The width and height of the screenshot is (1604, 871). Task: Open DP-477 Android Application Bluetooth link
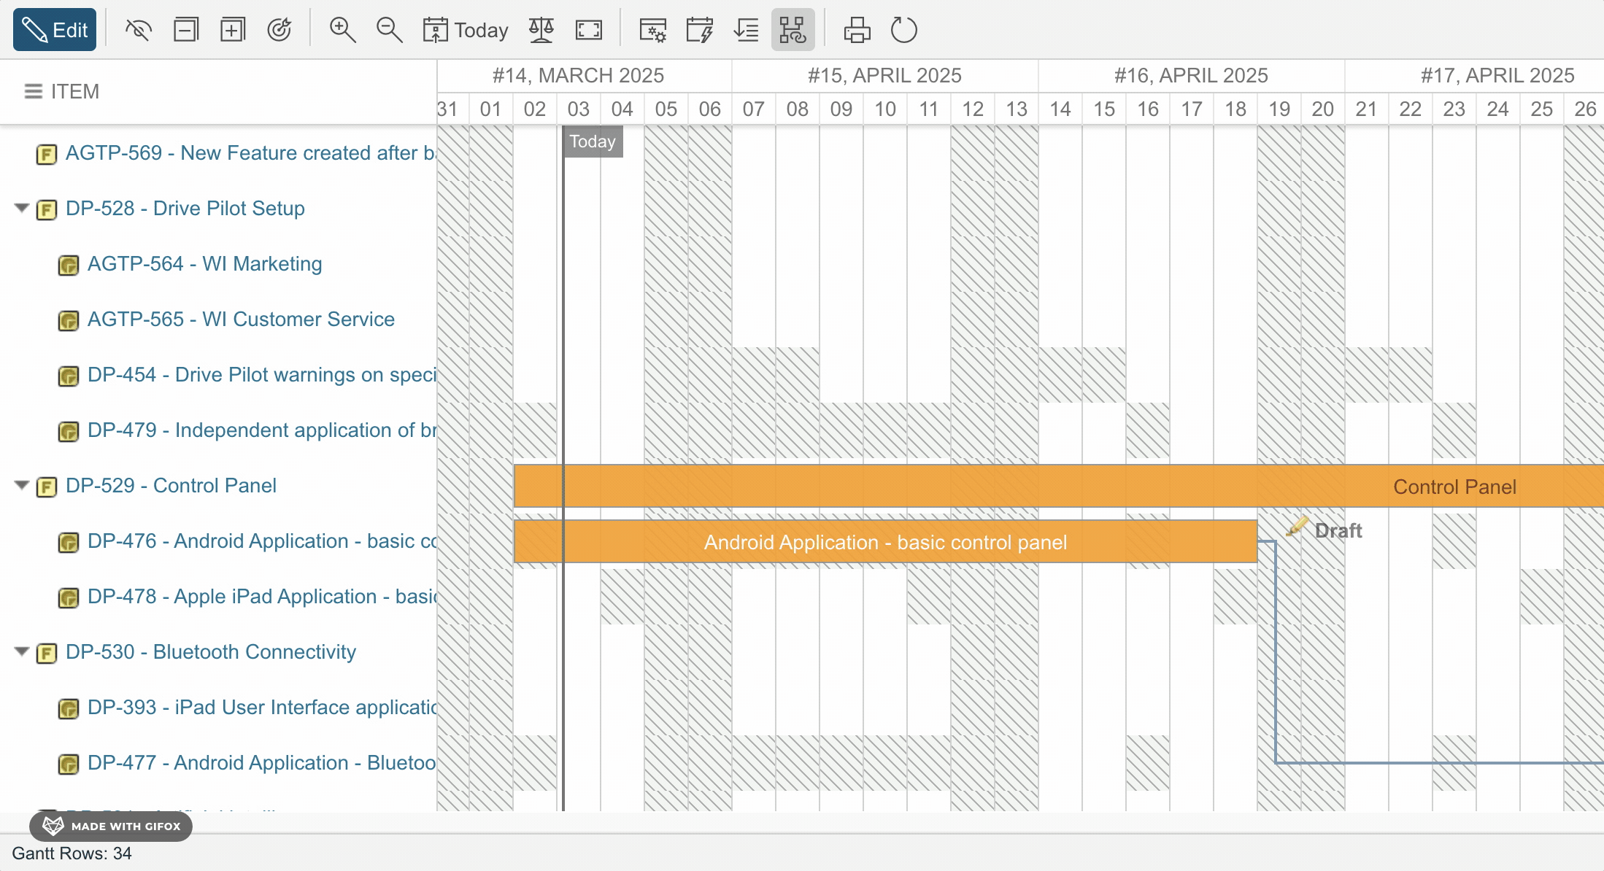click(x=261, y=763)
